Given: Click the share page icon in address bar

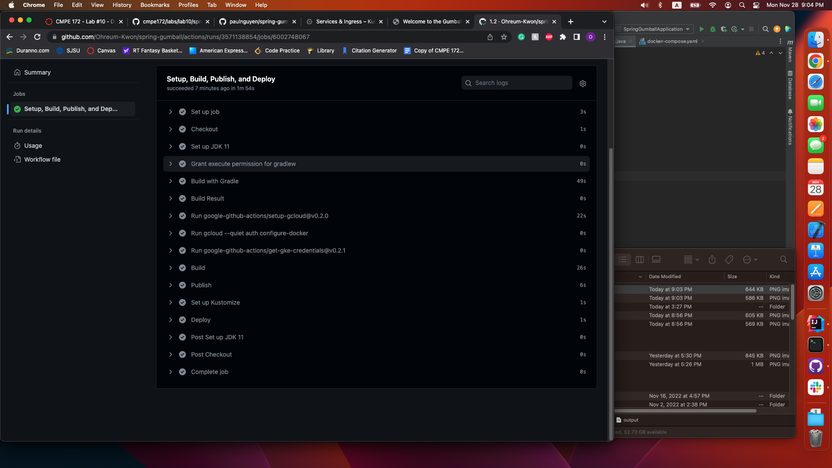Looking at the screenshot, I should point(490,37).
